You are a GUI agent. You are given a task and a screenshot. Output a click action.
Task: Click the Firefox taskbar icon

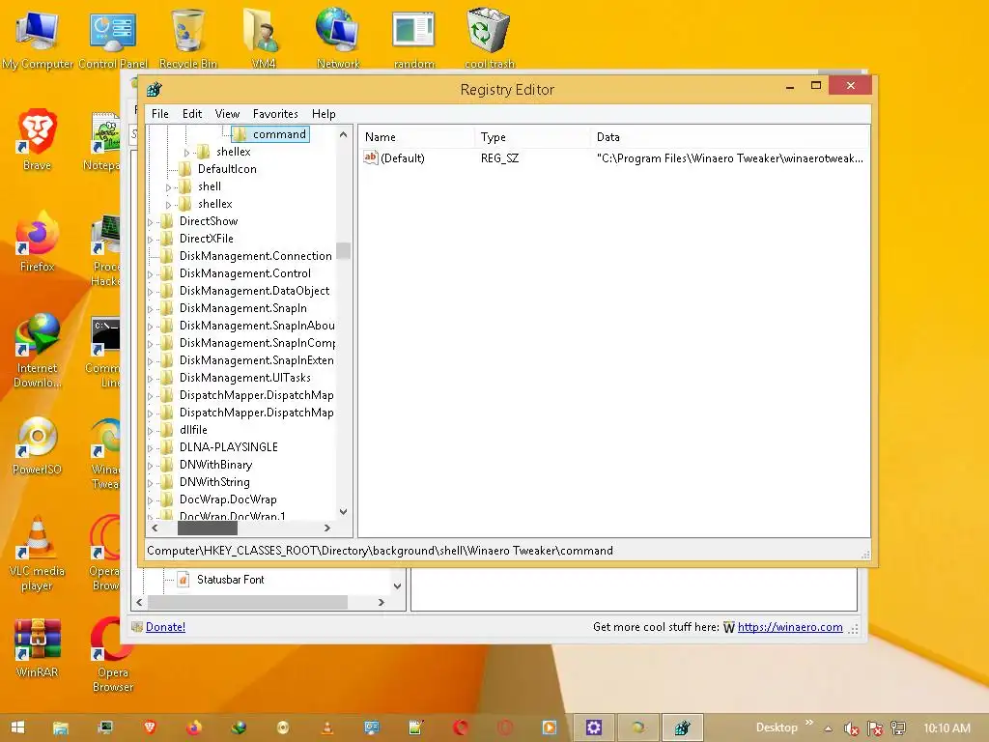(193, 728)
